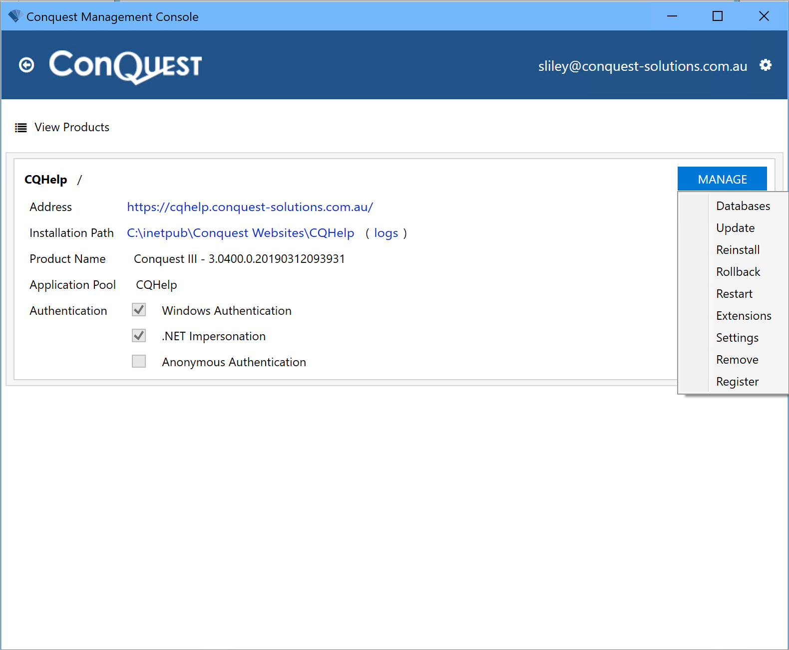Enable Anonymous Authentication checkbox
This screenshot has width=789, height=650.
[139, 361]
